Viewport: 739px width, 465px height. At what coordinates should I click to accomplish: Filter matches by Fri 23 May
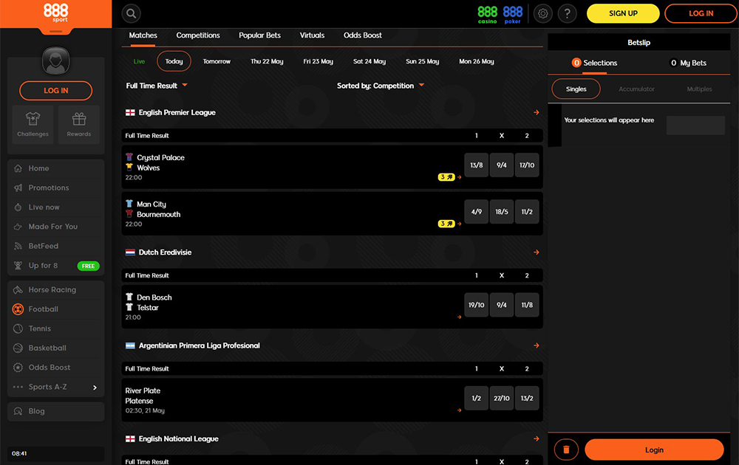(x=318, y=62)
